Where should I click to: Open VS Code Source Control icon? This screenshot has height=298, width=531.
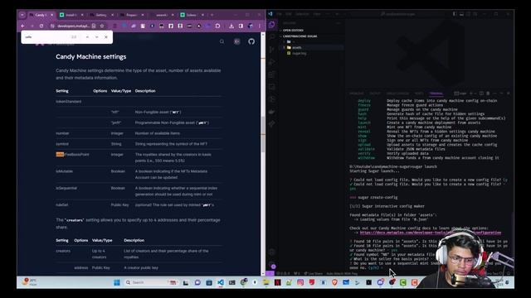click(271, 50)
